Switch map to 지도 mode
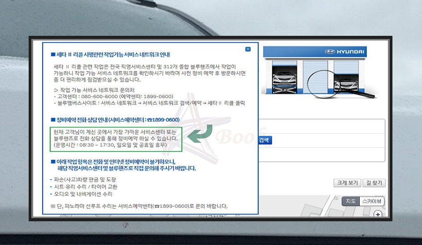422x245 pixels. (x=351, y=201)
